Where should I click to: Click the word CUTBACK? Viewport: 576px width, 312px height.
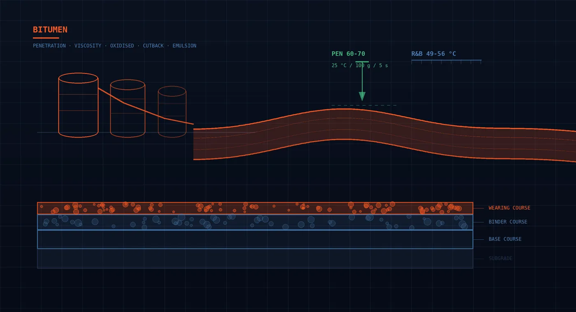(x=153, y=46)
